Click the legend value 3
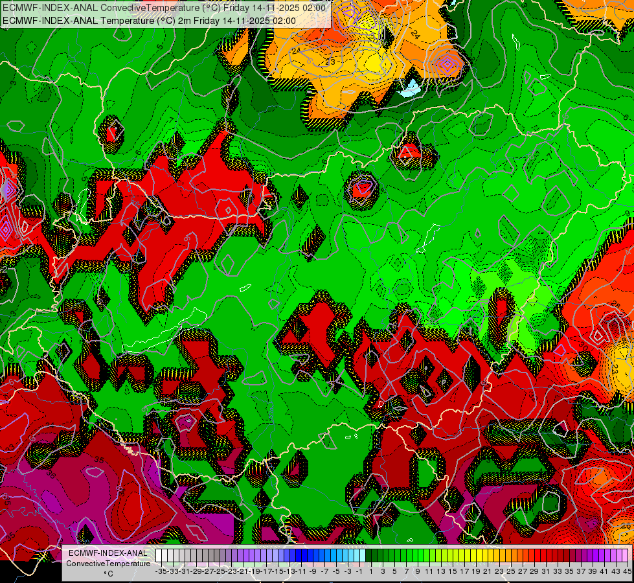The image size is (634, 583). coord(383,572)
